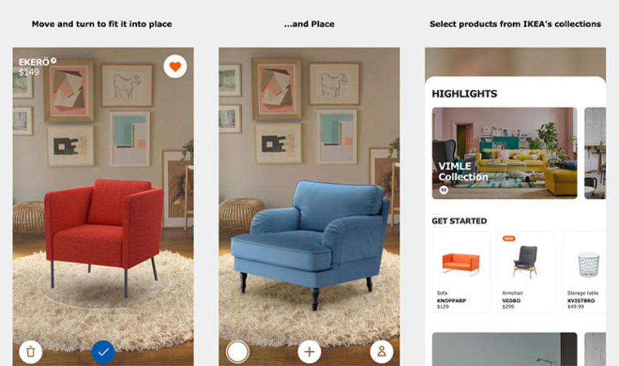Select the KVISTBRO storage table card

click(585, 272)
